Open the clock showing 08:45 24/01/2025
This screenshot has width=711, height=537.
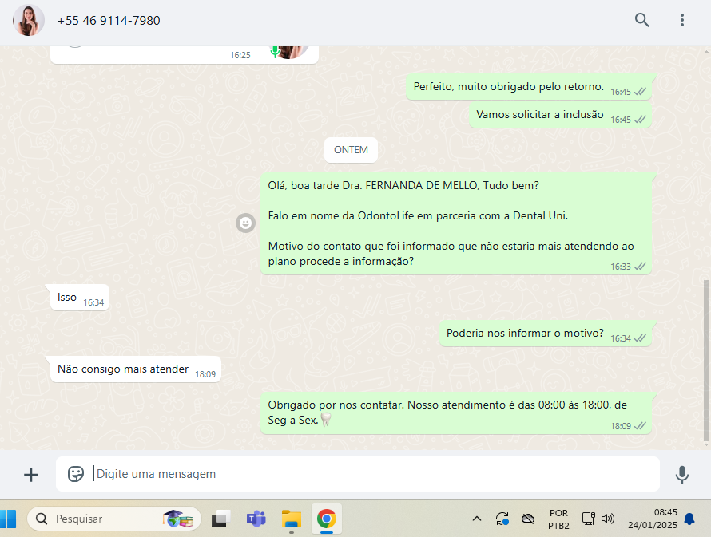(653, 519)
